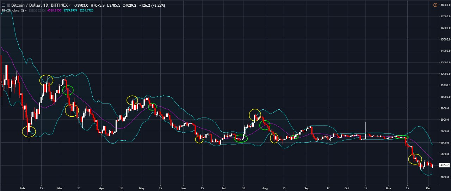Click the orange exclamation warning icon

click(445, 5)
